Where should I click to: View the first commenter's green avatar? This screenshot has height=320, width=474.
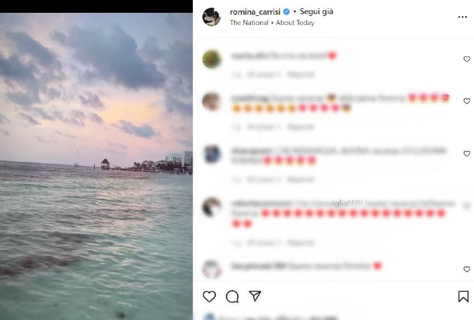pos(211,59)
